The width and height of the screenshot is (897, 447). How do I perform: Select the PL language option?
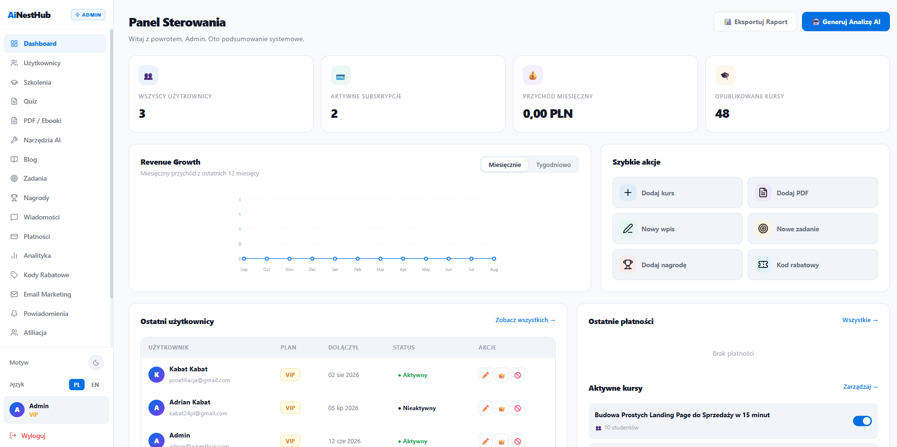point(77,385)
